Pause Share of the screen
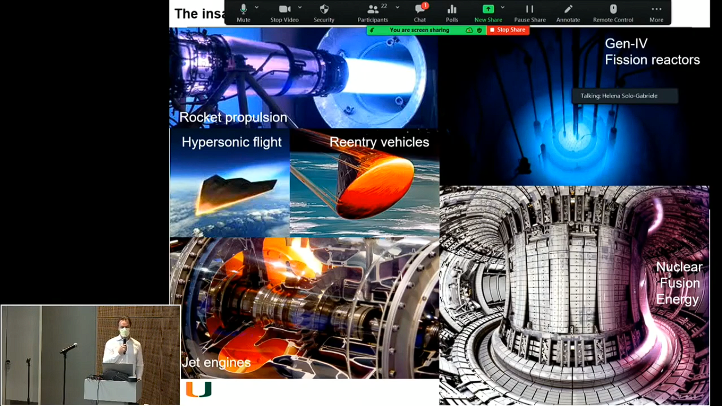Screen dimensions: 722x406 (530, 13)
